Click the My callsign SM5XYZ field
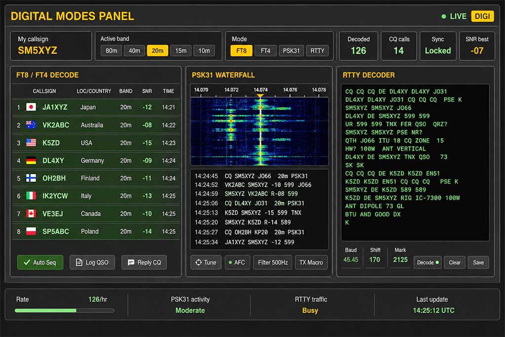The image size is (505, 337). pos(51,46)
